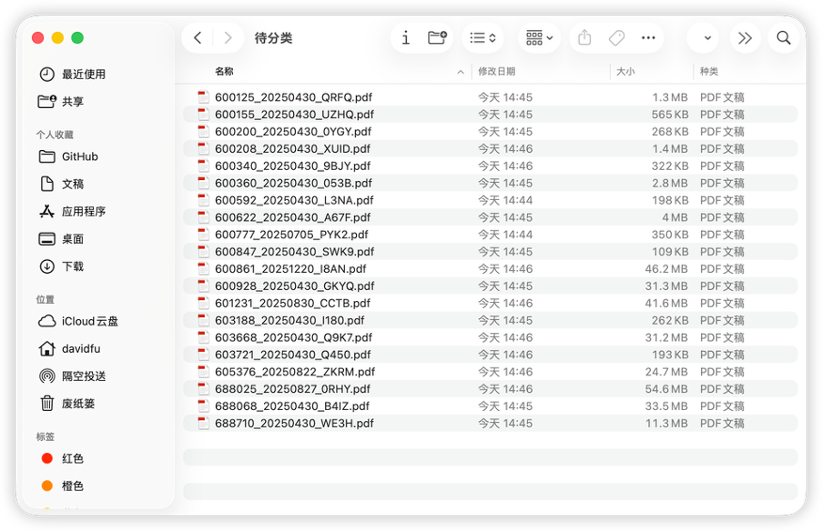
Task: Open the group-by grid dropdown
Action: pyautogui.click(x=539, y=38)
